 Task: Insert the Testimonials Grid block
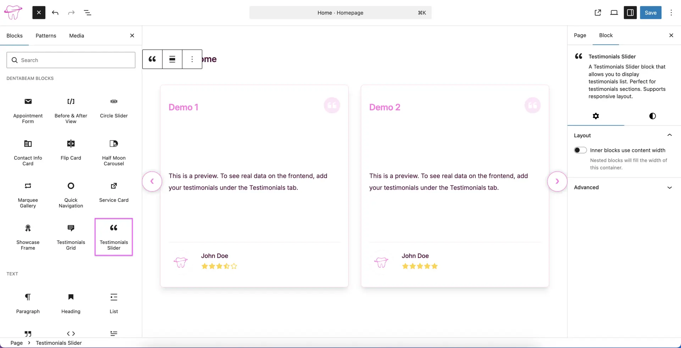[x=71, y=237]
